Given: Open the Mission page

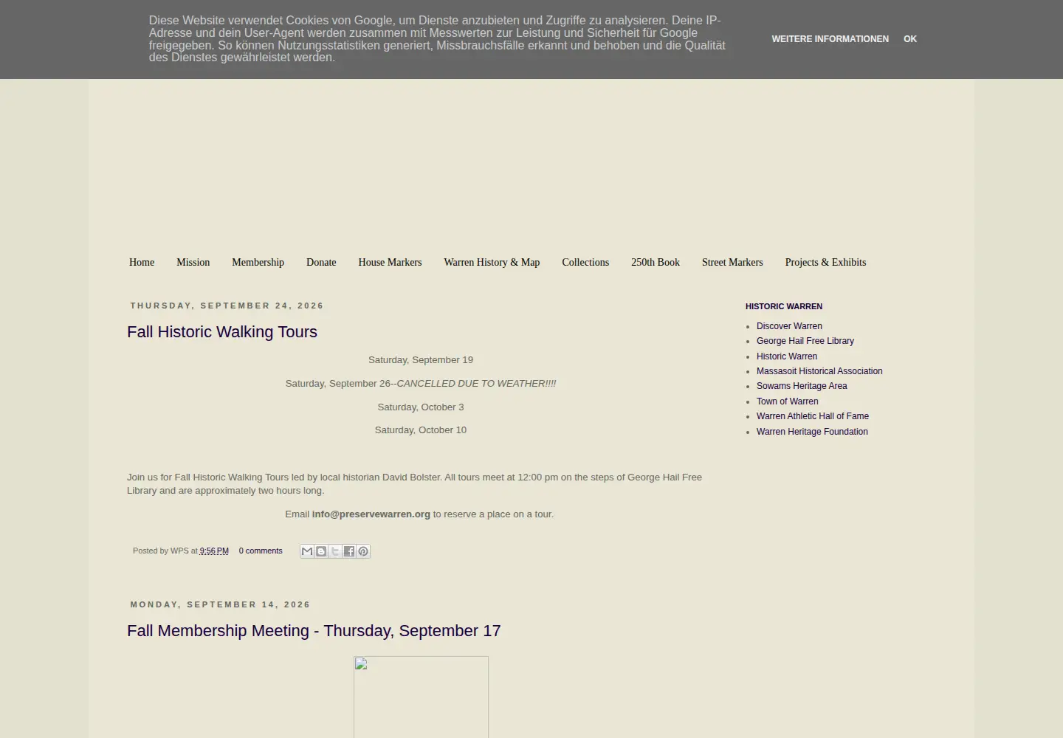Looking at the screenshot, I should pos(193,262).
